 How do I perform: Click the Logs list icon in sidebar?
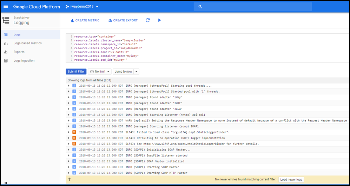(6, 34)
